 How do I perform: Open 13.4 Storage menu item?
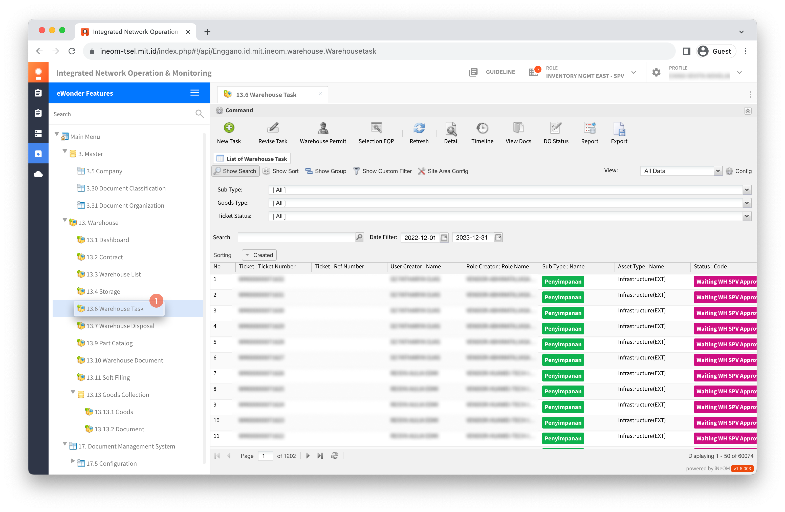tap(99, 292)
